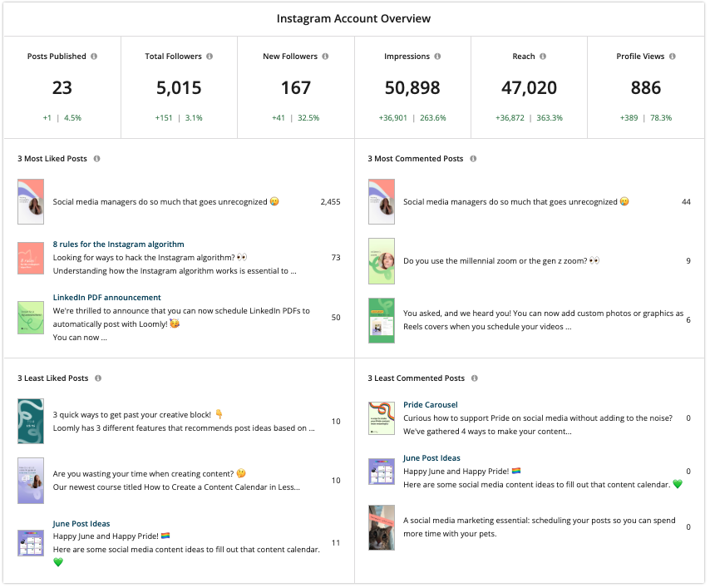
Task: Click the millennial zoom post thumbnail
Action: coord(382,260)
